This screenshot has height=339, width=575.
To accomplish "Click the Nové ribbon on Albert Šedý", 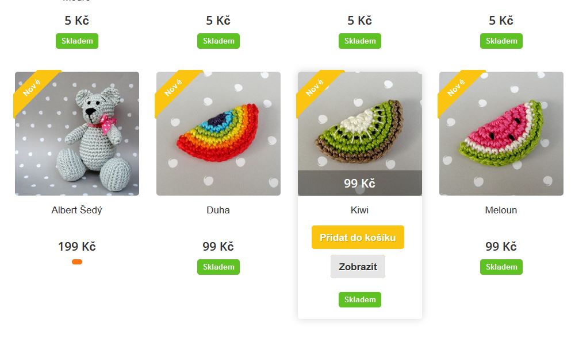I will click(x=32, y=88).
